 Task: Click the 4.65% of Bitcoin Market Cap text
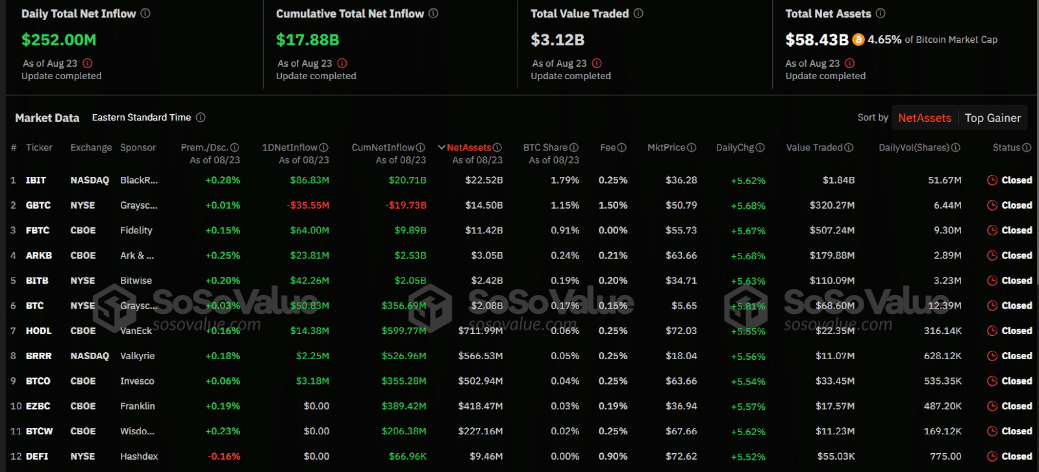coord(933,40)
